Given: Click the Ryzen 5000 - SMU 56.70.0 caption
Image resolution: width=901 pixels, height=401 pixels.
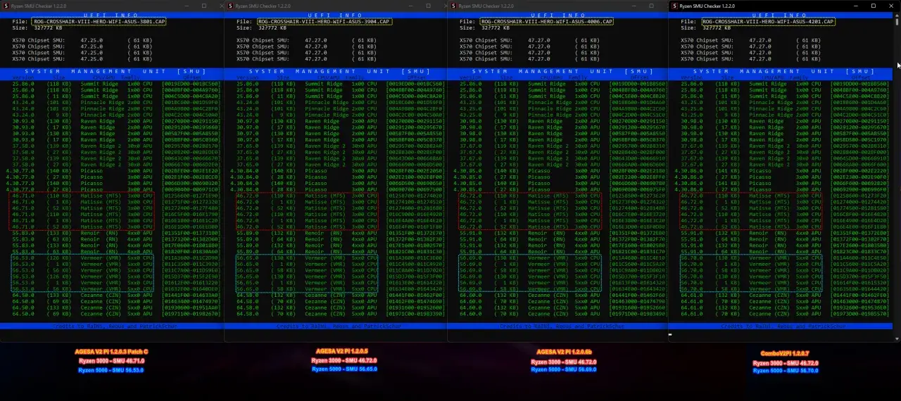Looking at the screenshot, I should coord(786,371).
